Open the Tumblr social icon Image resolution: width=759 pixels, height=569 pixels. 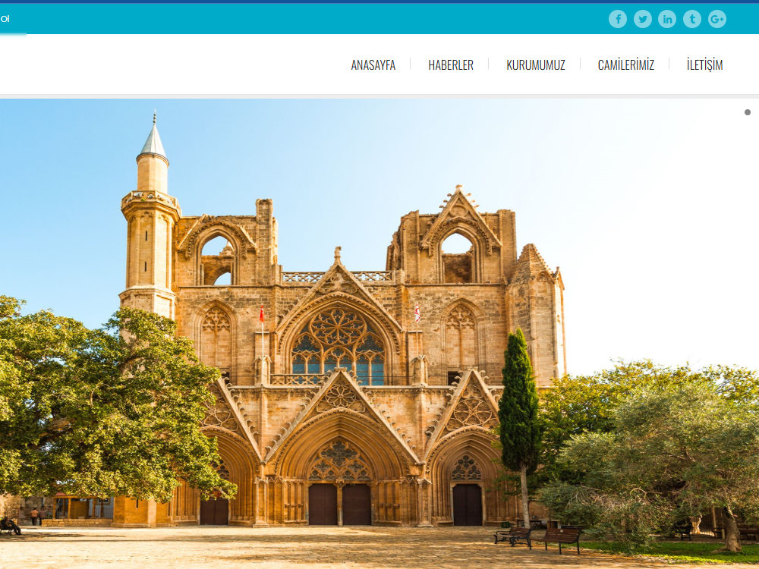pos(692,19)
